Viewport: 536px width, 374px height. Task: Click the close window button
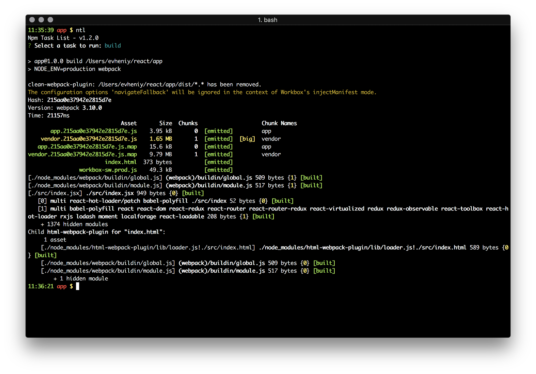coord(32,20)
